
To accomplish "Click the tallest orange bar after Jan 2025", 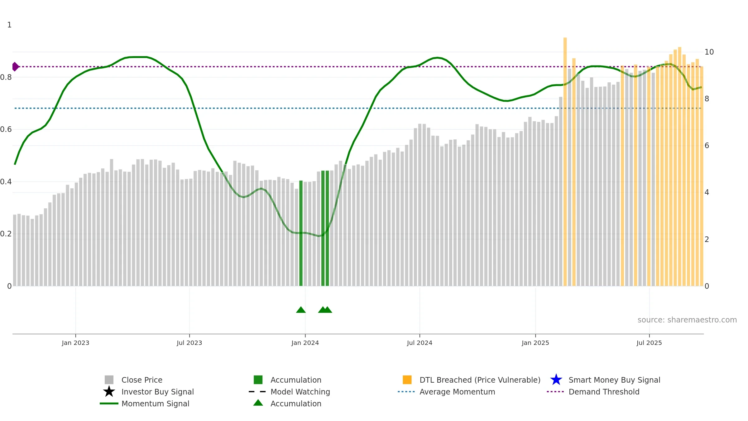I will point(565,162).
